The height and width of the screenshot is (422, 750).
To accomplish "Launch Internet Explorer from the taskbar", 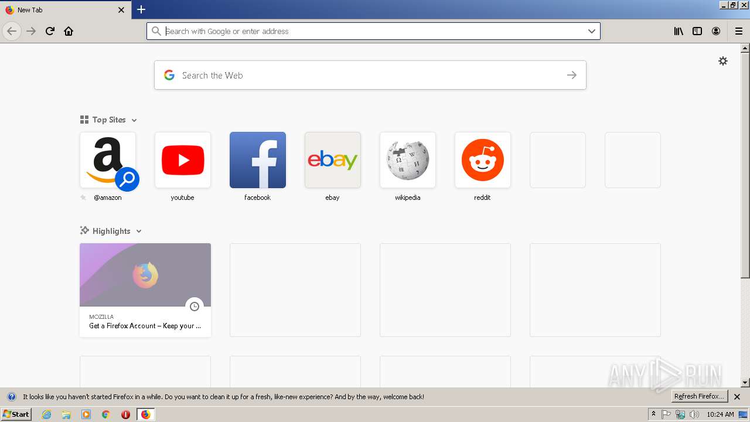I will 46,414.
